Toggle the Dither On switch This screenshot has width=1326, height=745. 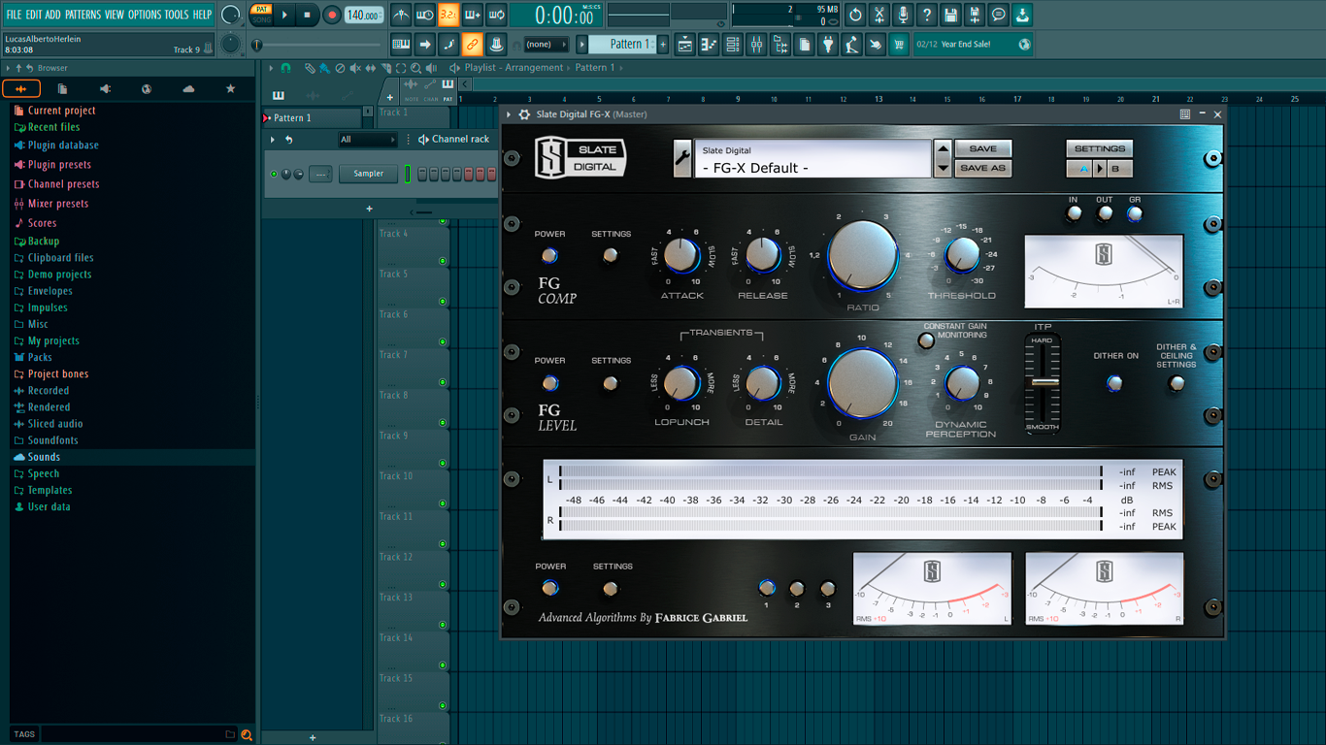pyautogui.click(x=1114, y=383)
